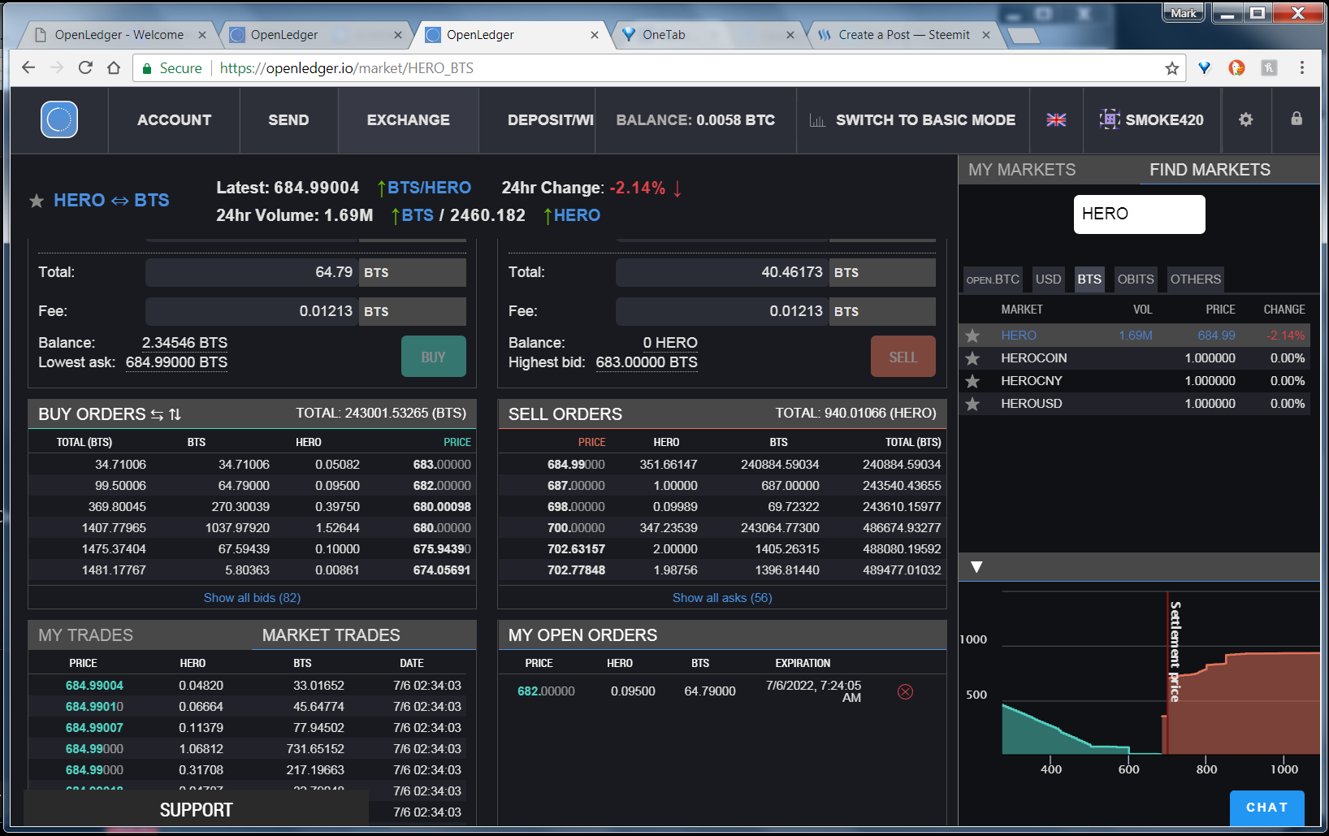
Task: Select the OTHERS market filter tab
Action: click(x=1195, y=279)
